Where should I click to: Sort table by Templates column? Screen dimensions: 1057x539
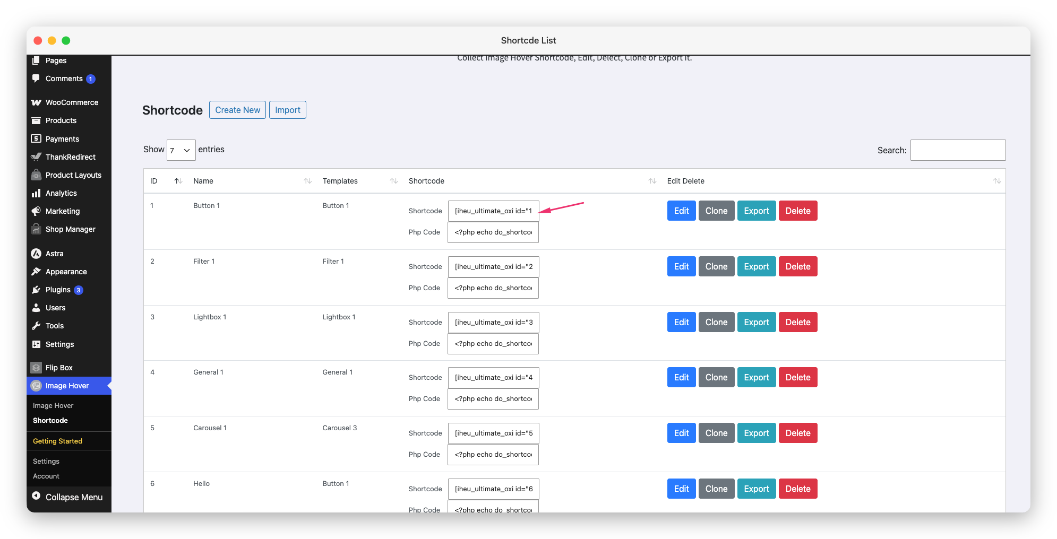[394, 181]
